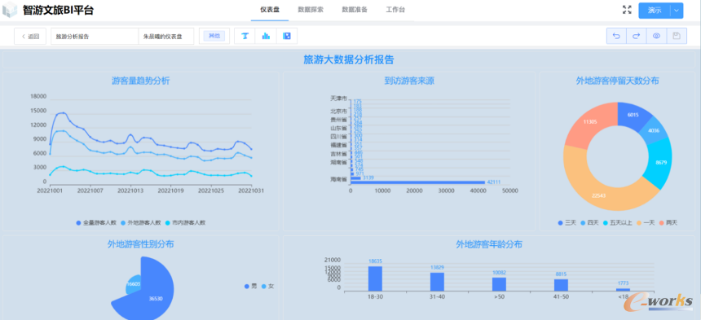Click the 旅游分析报告 name field

95,37
